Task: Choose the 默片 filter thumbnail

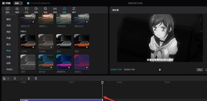Action: point(64,42)
